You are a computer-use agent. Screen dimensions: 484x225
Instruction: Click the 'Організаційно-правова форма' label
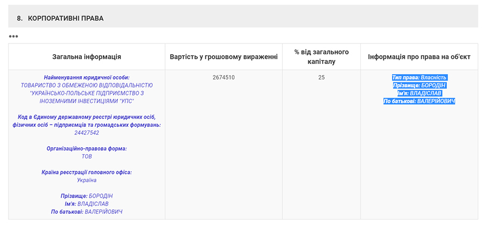click(x=87, y=148)
